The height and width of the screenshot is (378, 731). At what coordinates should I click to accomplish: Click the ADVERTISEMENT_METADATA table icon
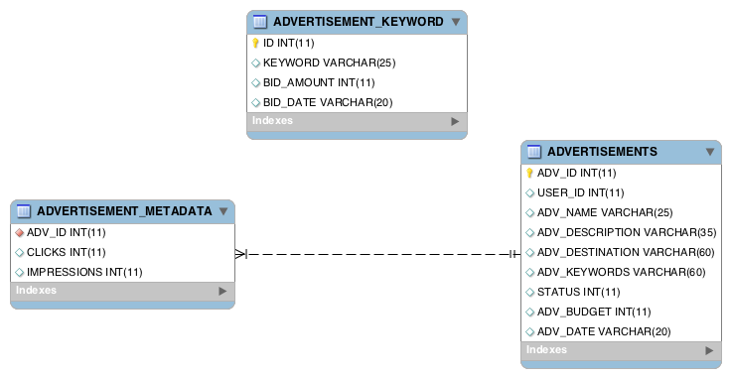(x=23, y=211)
